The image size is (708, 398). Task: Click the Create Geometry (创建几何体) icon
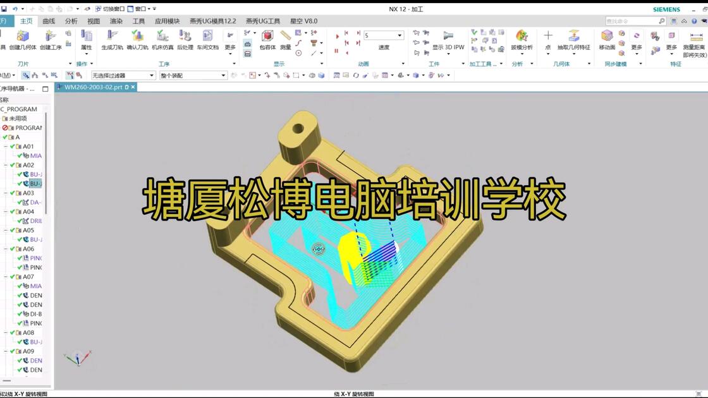coord(23,35)
